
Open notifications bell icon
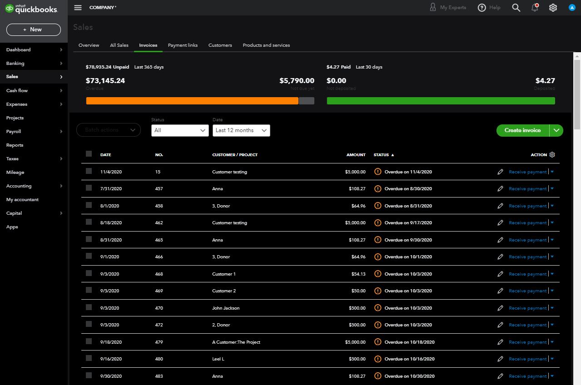535,8
